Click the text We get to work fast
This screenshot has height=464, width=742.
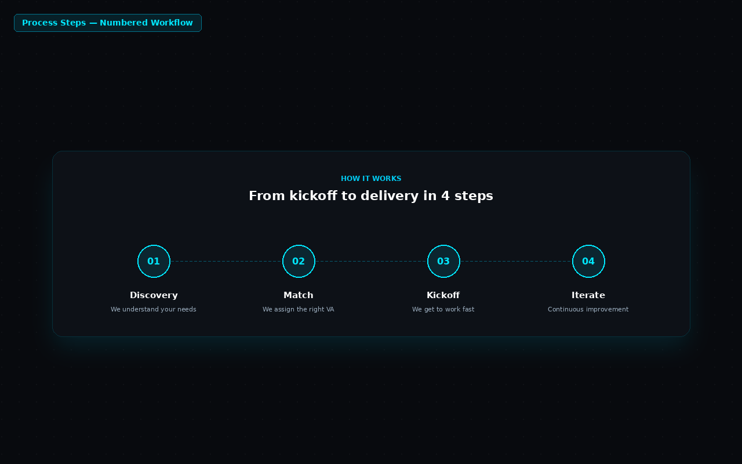point(443,309)
